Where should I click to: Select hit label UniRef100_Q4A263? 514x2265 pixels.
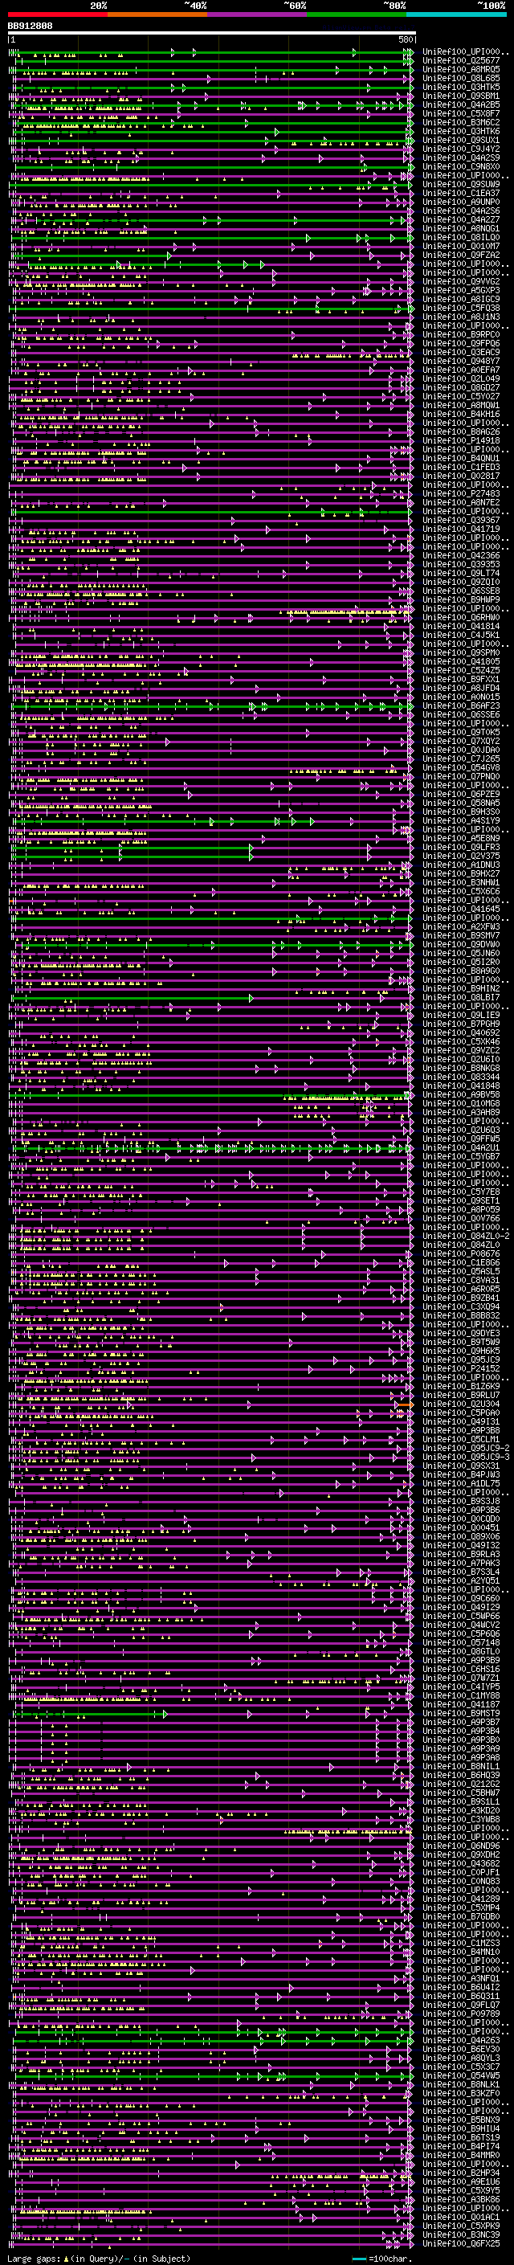pyautogui.click(x=461, y=2040)
